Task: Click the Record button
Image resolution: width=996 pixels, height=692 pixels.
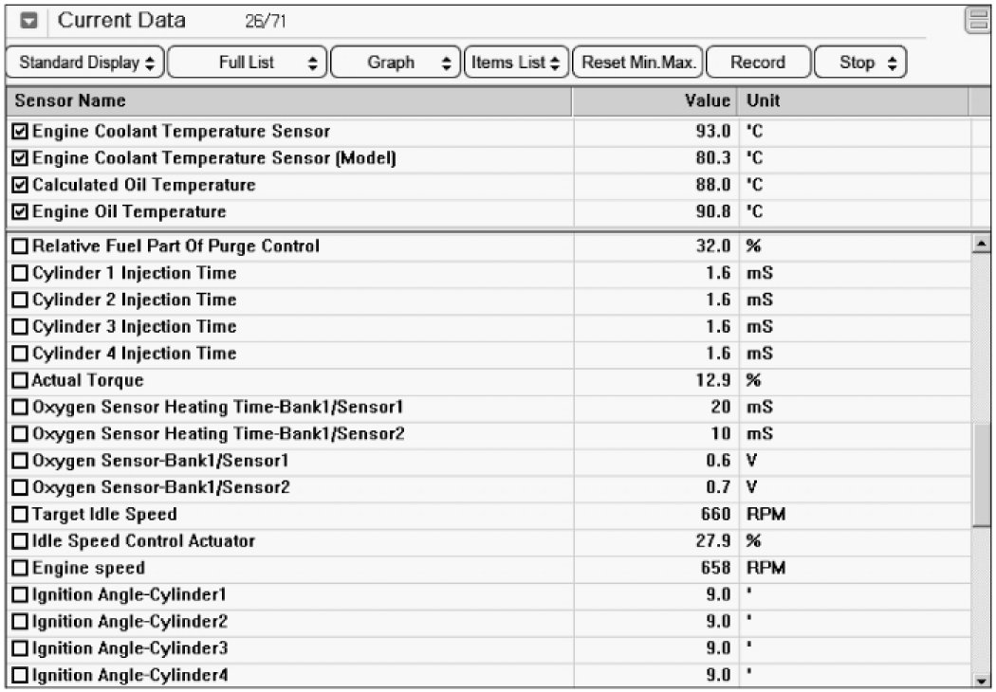Action: coord(758,63)
